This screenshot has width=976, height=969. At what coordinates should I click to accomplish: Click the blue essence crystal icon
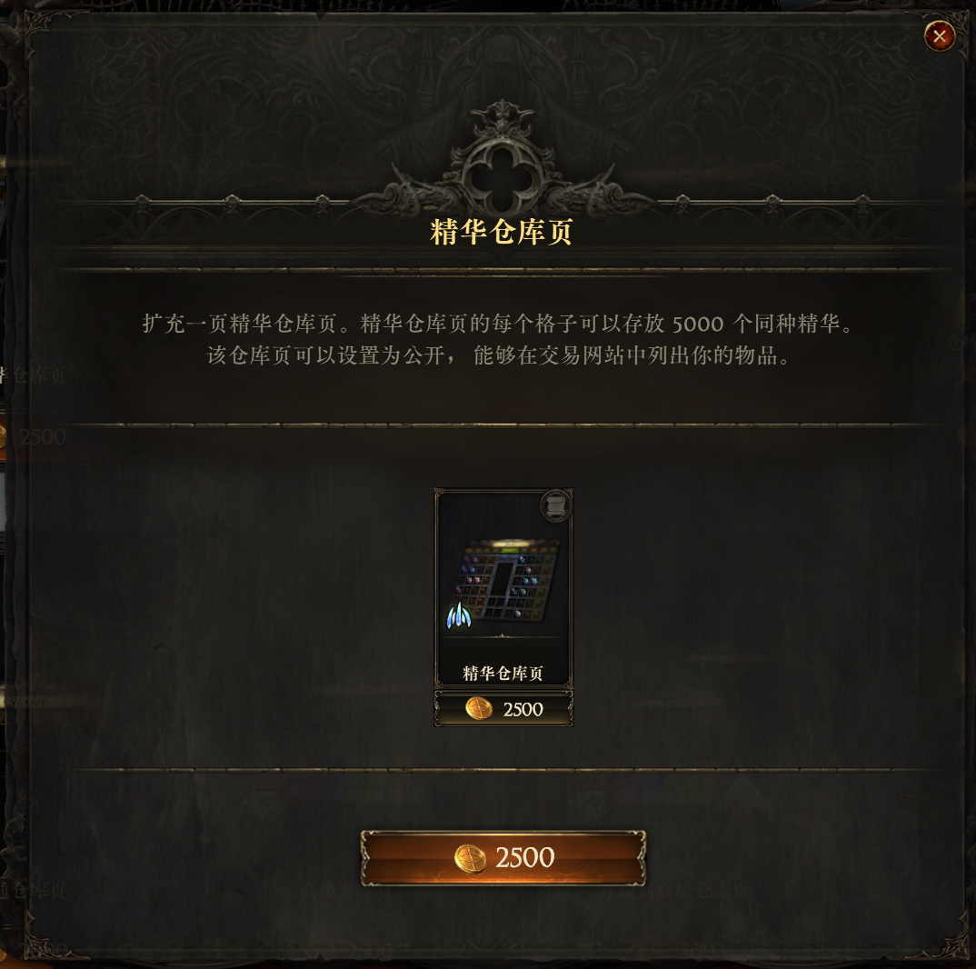pyautogui.click(x=459, y=614)
